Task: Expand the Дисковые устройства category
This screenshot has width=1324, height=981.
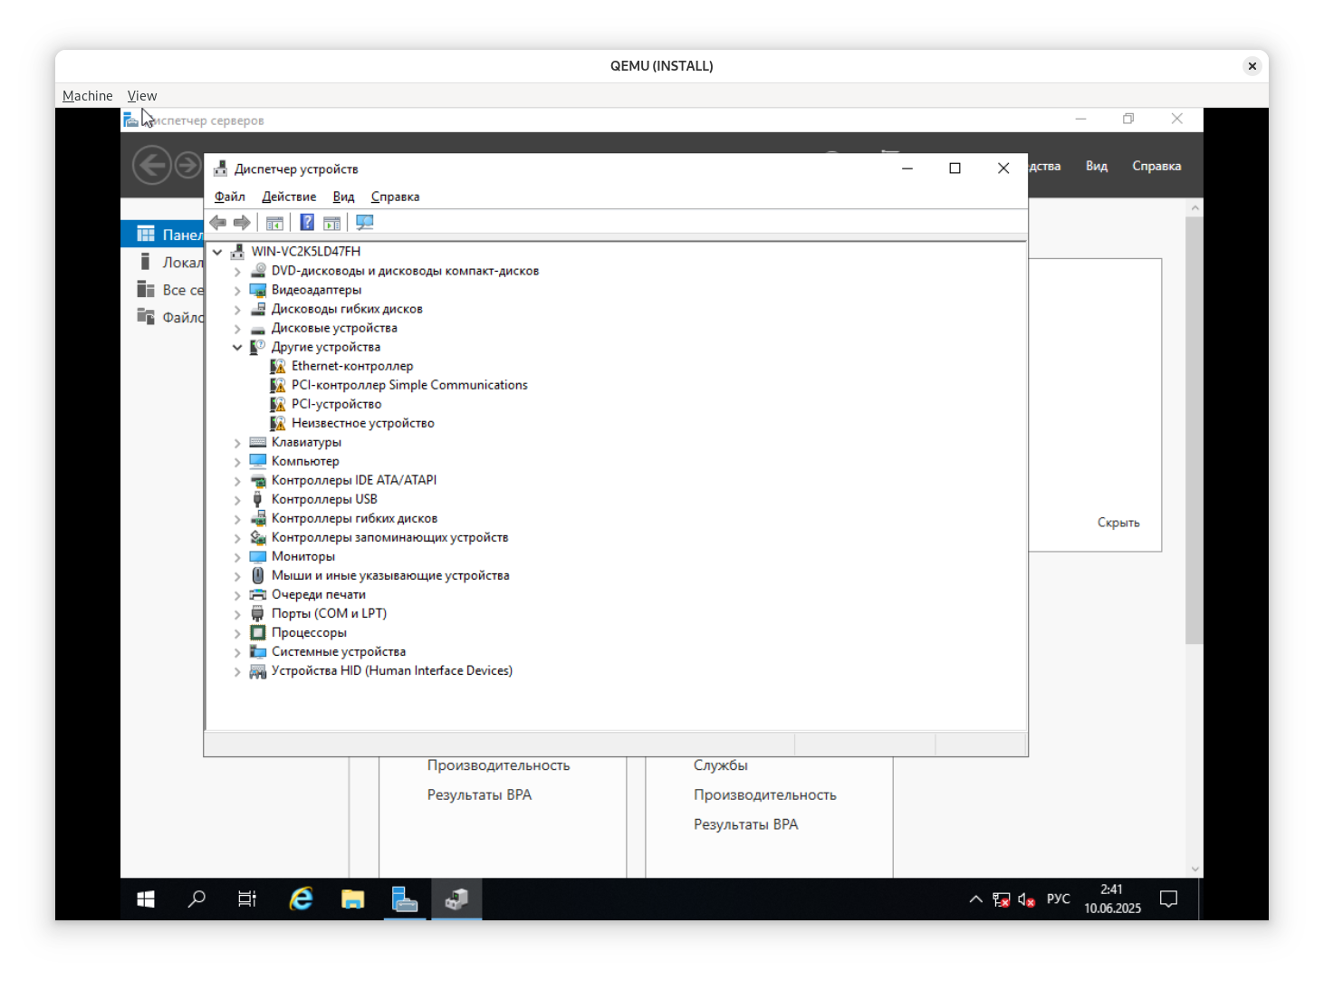Action: pyautogui.click(x=237, y=328)
